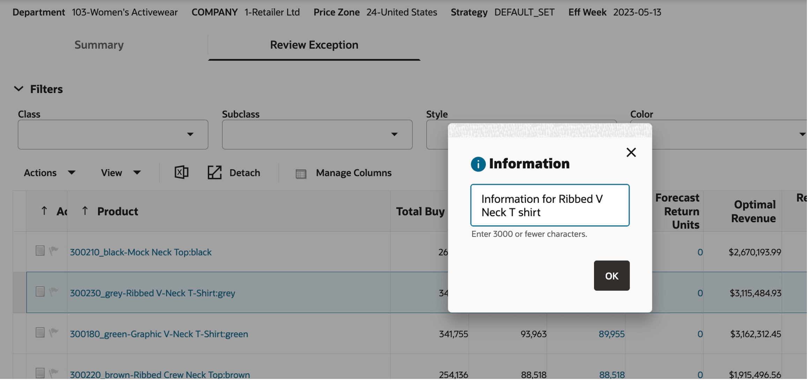
Task: Click notes icon for Mock Neck Top row
Action: click(40, 251)
